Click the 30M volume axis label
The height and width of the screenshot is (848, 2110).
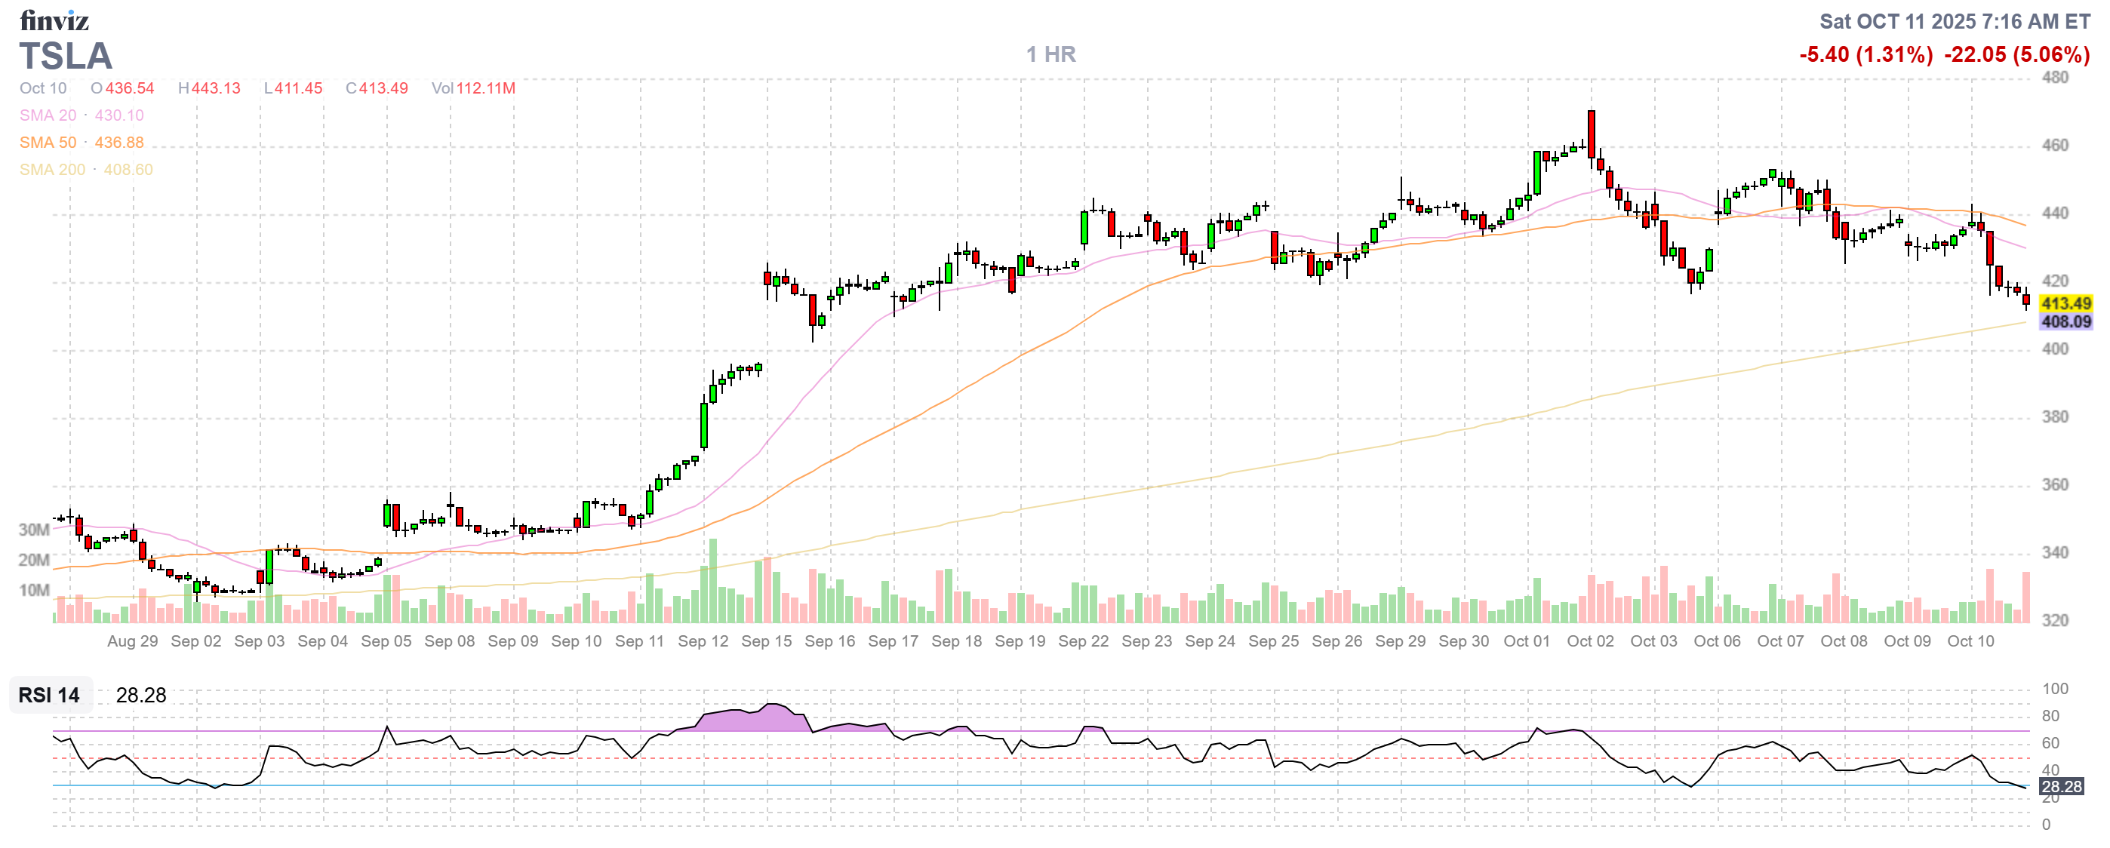34,530
